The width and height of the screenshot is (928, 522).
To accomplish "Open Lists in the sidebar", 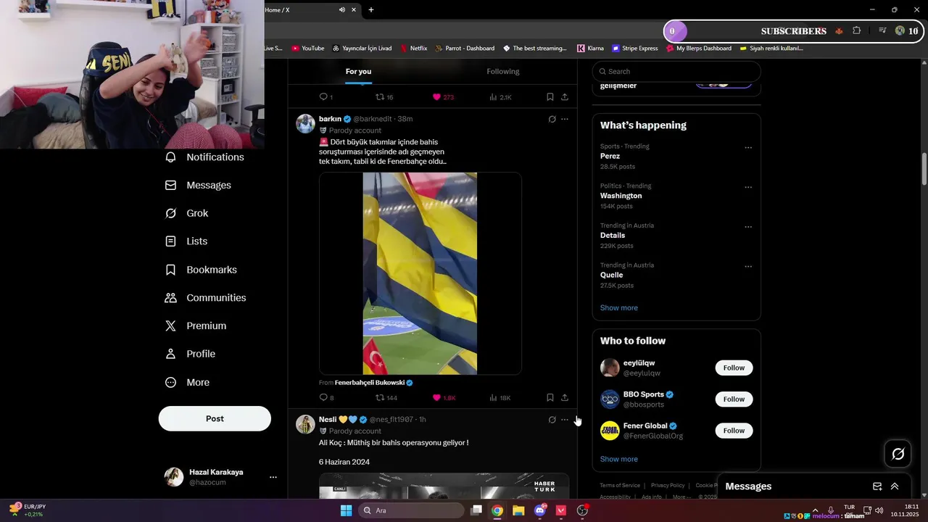I will (186, 241).
